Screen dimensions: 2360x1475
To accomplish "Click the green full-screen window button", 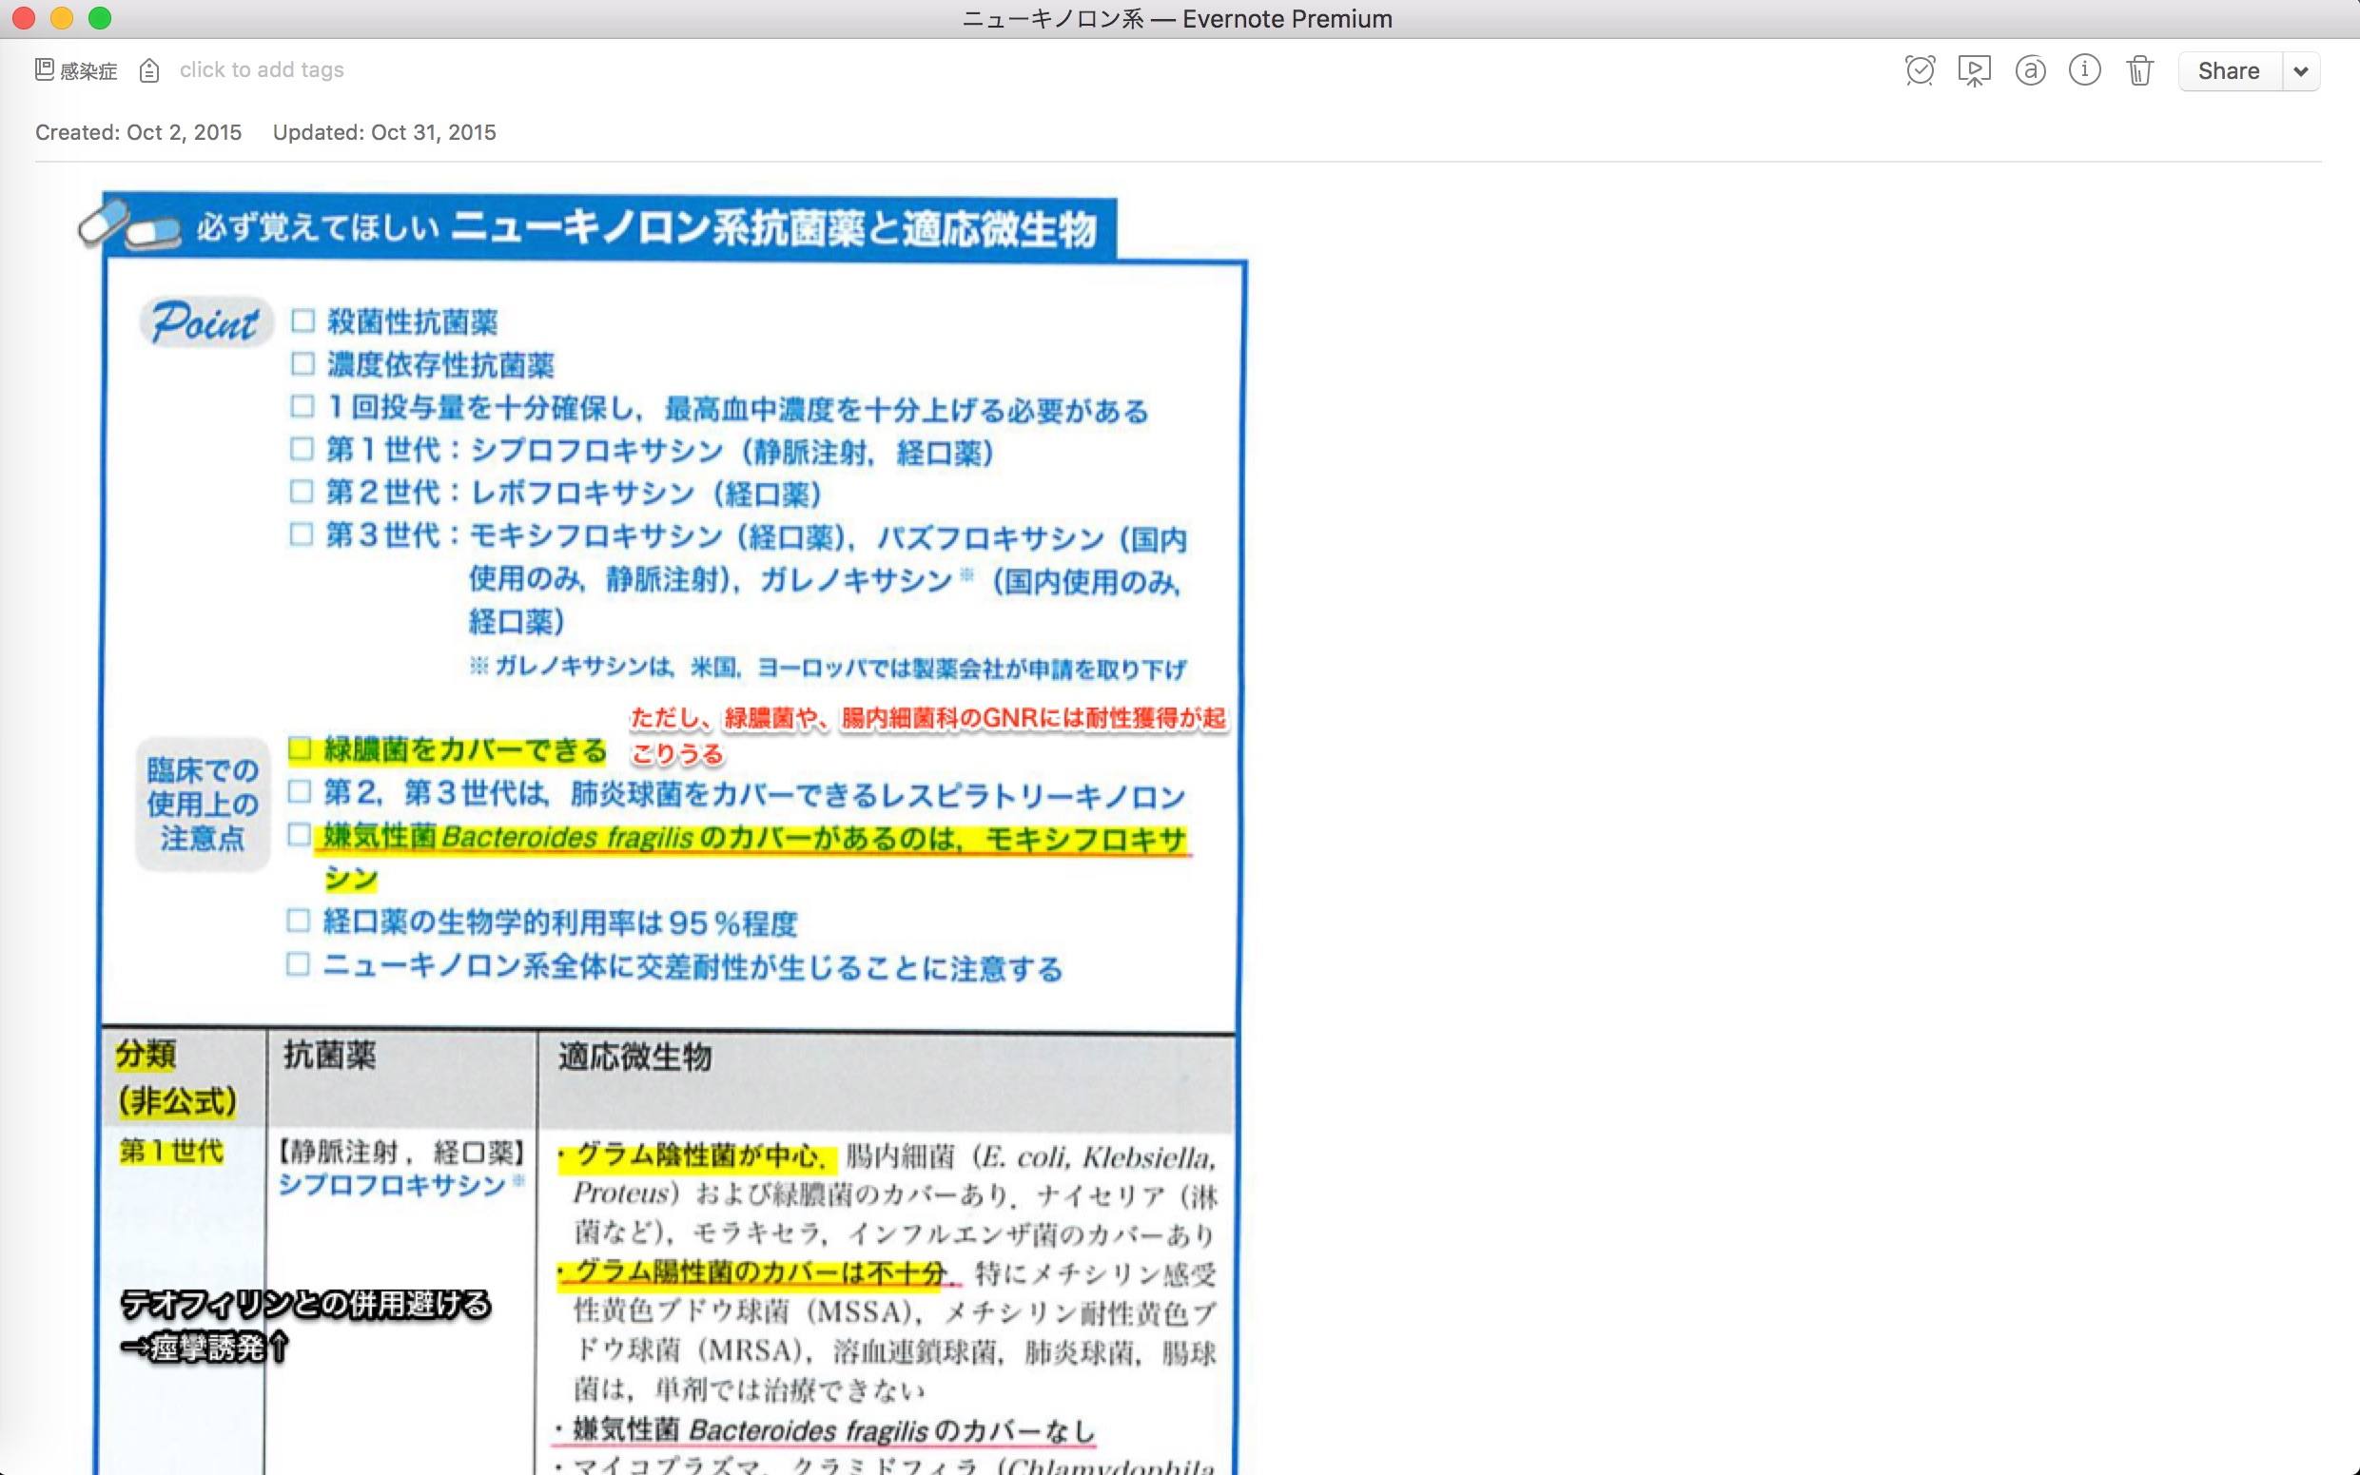I will [100, 18].
